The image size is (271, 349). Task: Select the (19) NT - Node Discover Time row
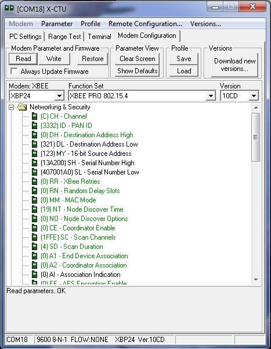click(82, 209)
